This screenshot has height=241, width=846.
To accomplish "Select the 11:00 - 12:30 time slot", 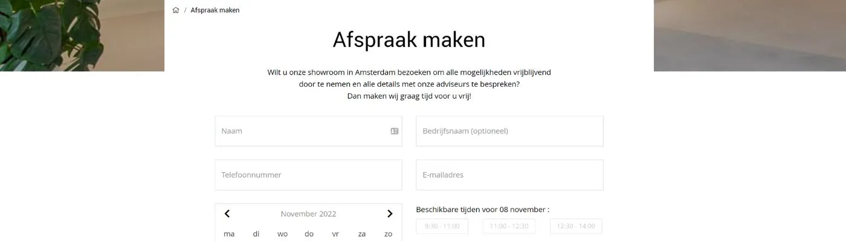I will (509, 227).
